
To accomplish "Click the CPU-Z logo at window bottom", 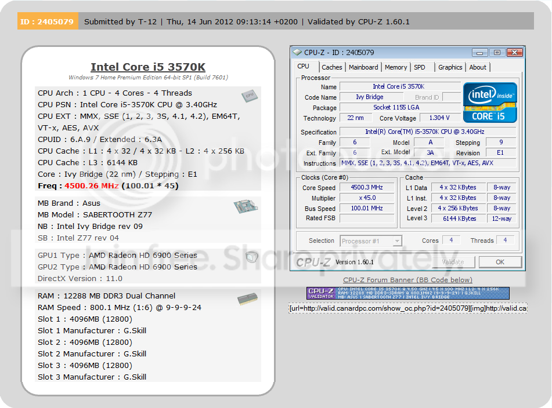I will click(313, 262).
